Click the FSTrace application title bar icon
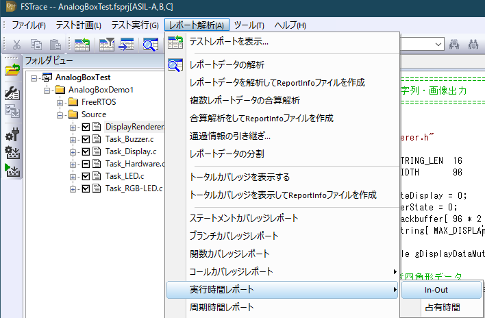This screenshot has height=318, width=485. pyautogui.click(x=11, y=6)
